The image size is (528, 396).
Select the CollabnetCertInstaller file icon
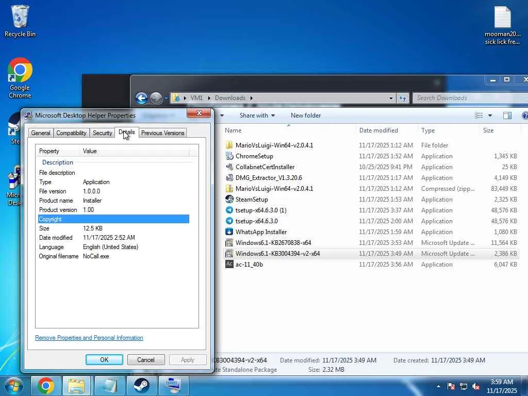pyautogui.click(x=229, y=167)
